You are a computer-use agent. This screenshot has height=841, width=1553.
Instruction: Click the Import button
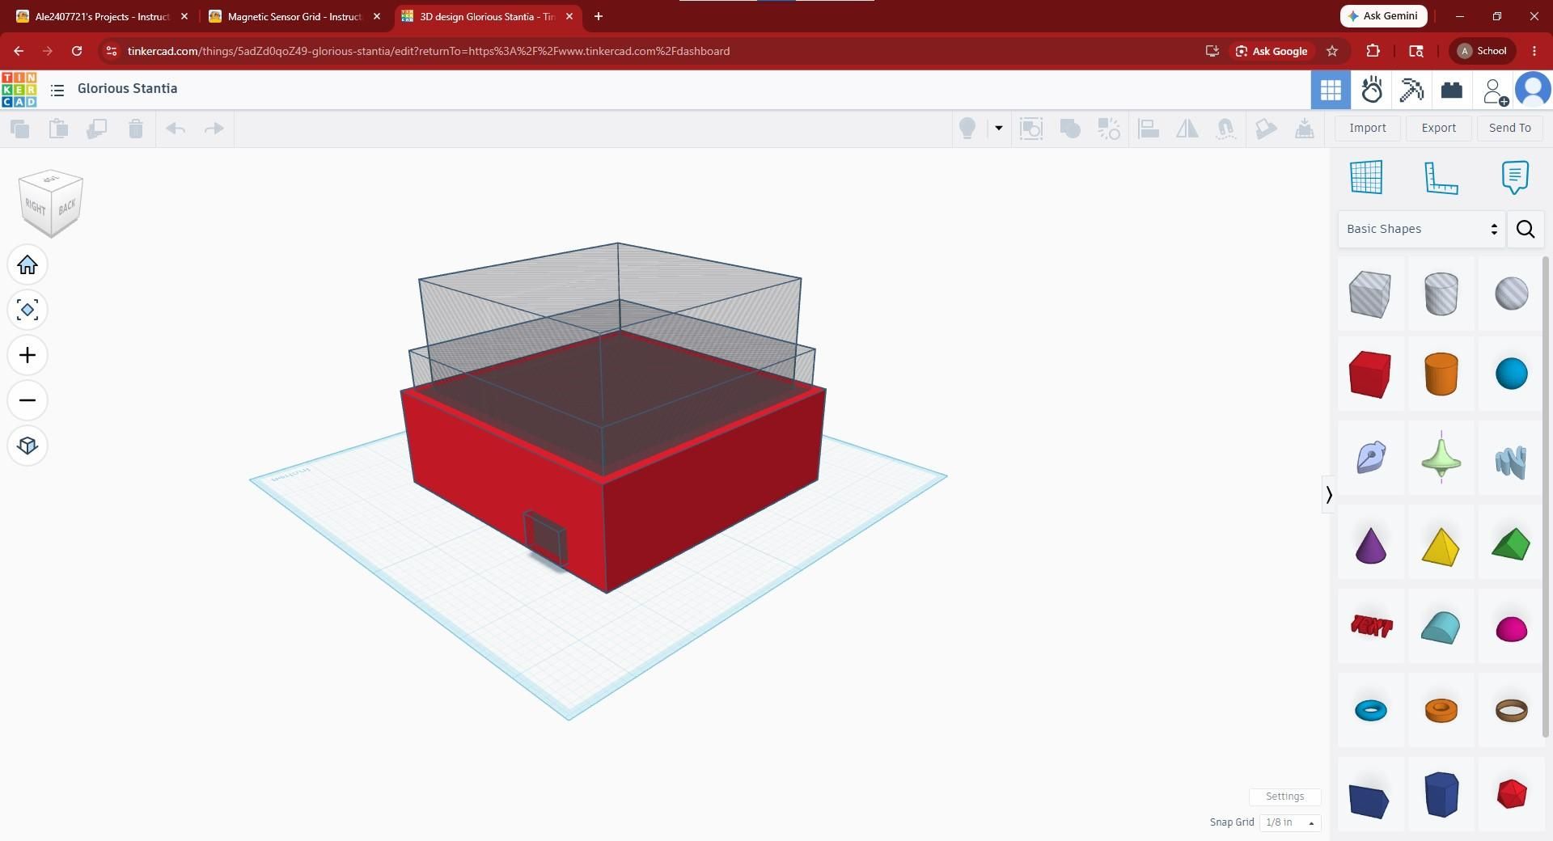pos(1368,128)
